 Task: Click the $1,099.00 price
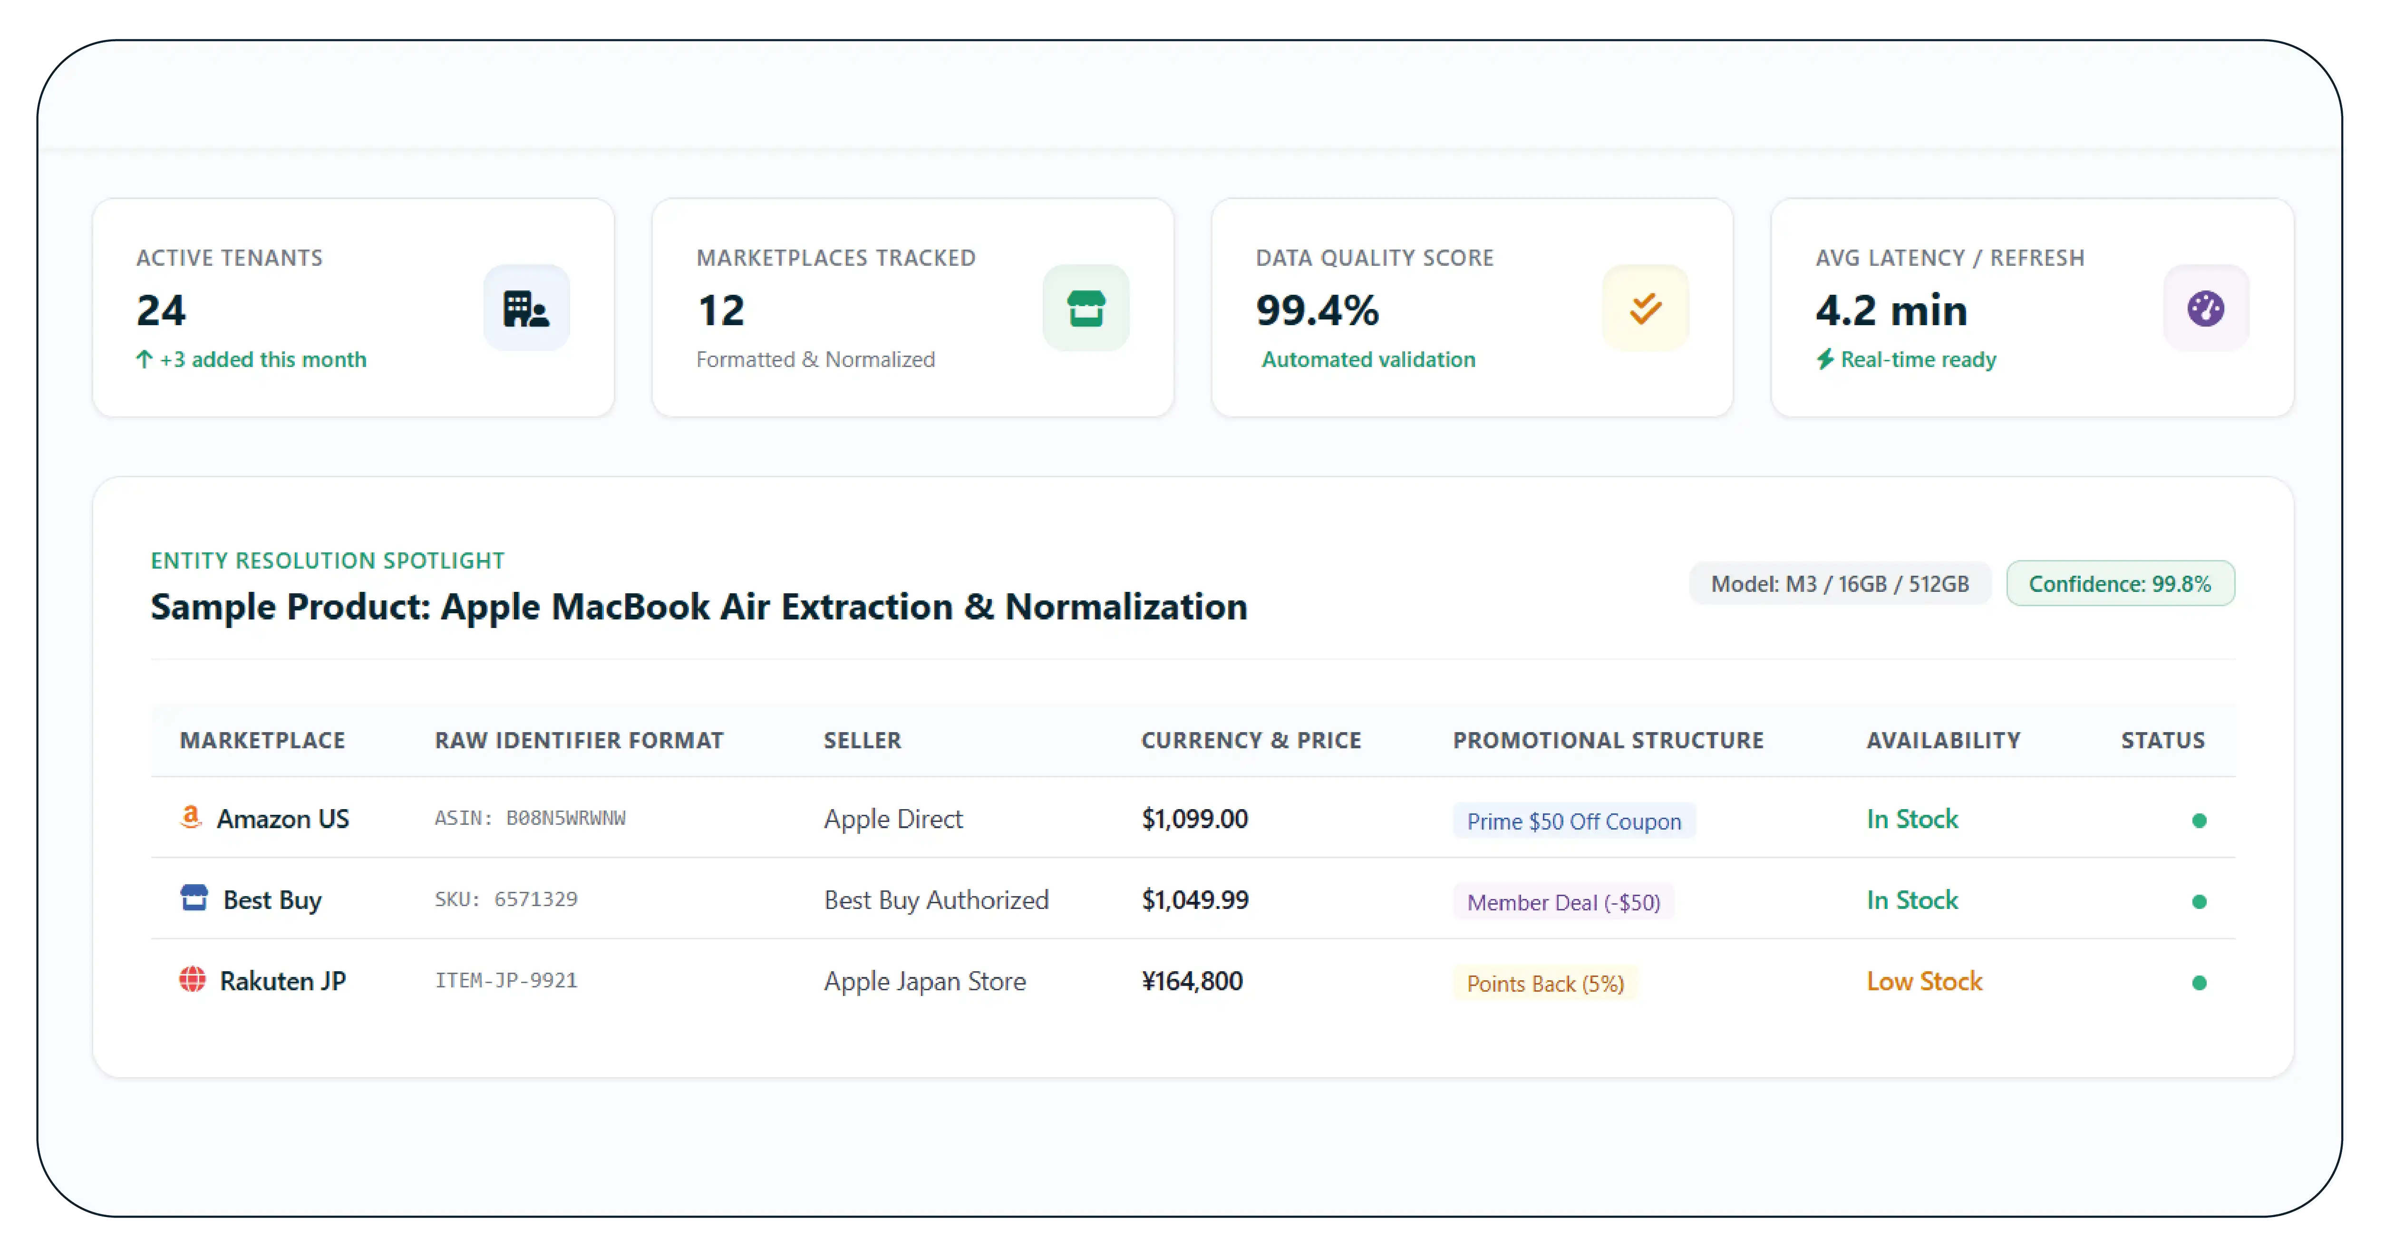click(1195, 819)
